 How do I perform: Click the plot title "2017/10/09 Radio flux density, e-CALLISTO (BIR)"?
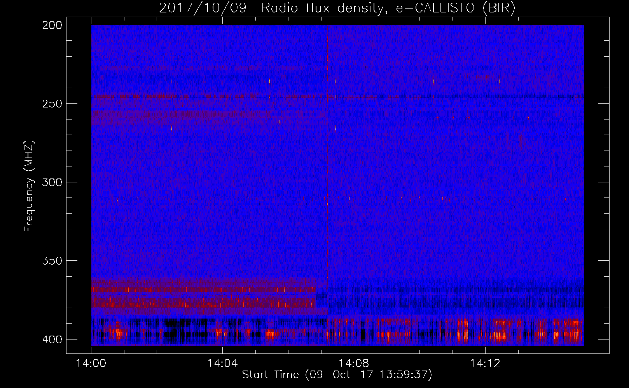click(x=337, y=8)
